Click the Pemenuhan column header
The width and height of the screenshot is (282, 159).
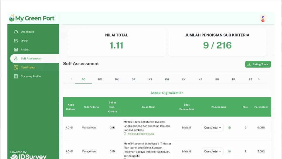pyautogui.click(x=219, y=107)
